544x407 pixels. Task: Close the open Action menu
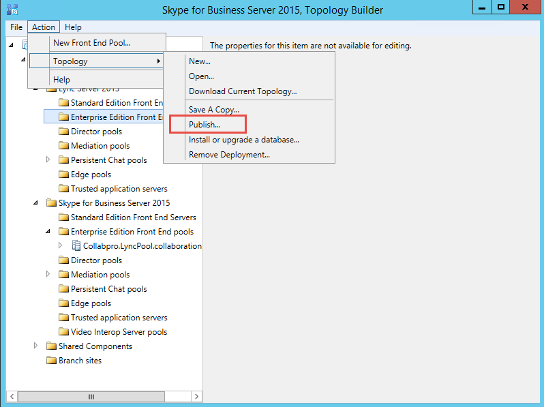pyautogui.click(x=44, y=27)
